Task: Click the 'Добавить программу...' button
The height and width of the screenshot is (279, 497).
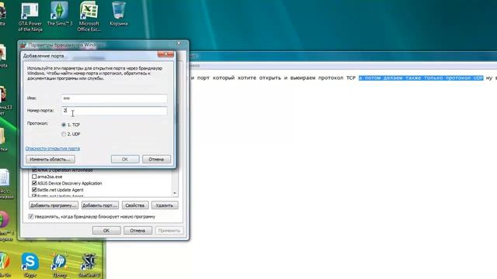Action: coord(54,205)
